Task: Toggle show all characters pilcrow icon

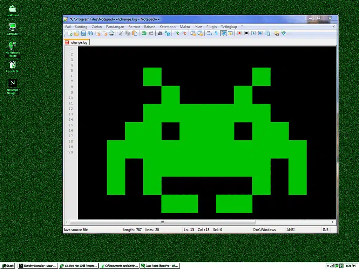Action: 216,33
